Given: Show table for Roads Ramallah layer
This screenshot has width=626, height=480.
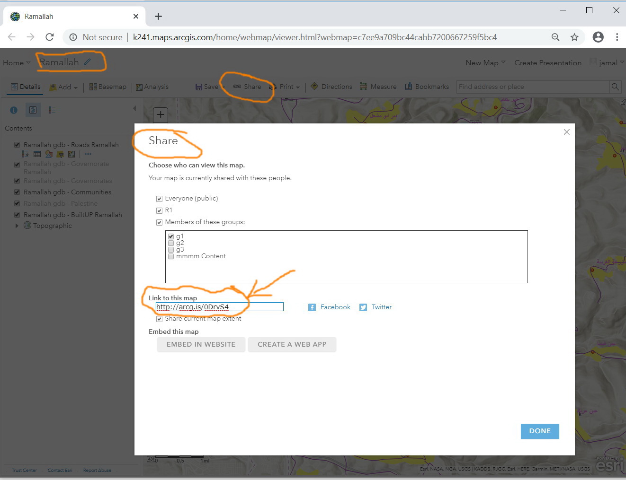Looking at the screenshot, I should (37, 154).
